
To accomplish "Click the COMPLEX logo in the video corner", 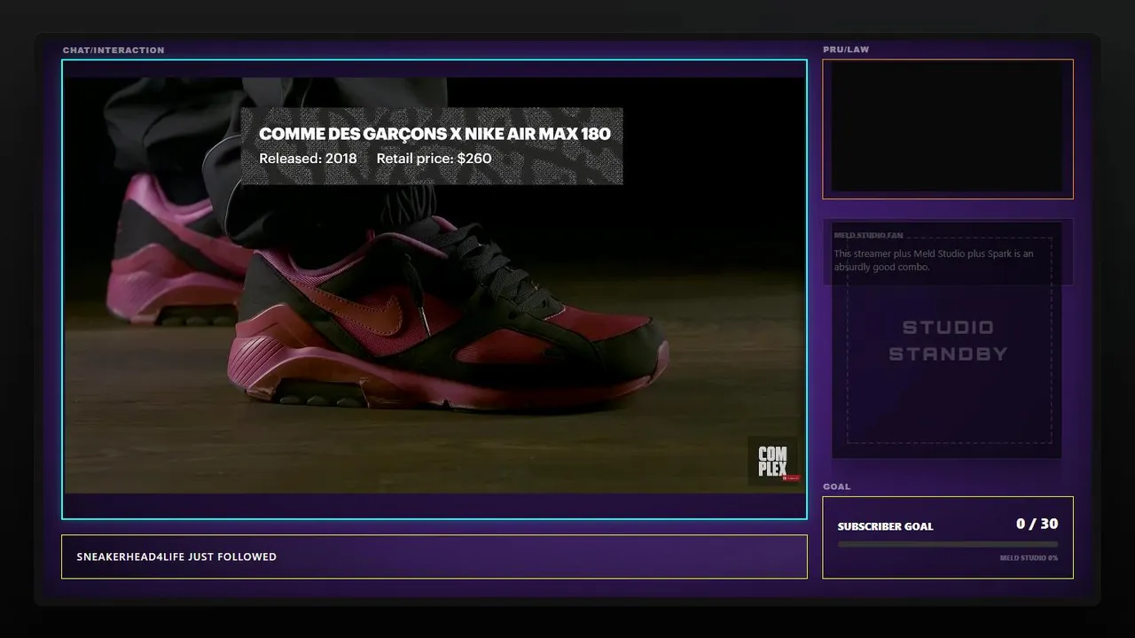I will (773, 461).
